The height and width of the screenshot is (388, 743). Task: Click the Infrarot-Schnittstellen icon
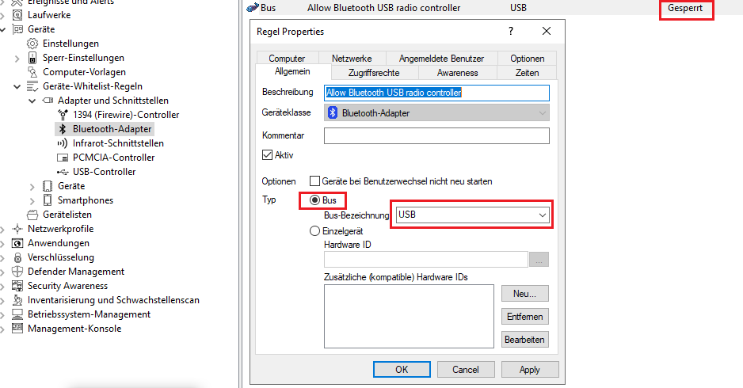click(63, 143)
